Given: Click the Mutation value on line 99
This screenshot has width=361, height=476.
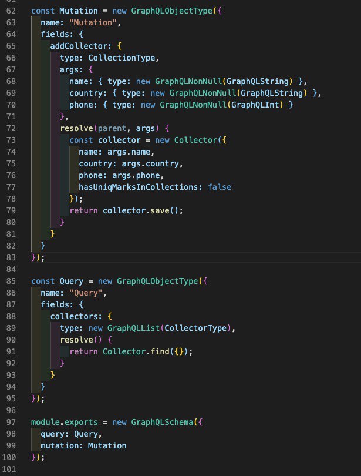Looking at the screenshot, I should click(x=107, y=445).
